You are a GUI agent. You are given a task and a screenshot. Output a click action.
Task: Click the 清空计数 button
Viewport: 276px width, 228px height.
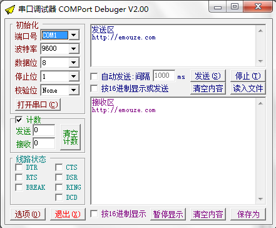pos(71,137)
